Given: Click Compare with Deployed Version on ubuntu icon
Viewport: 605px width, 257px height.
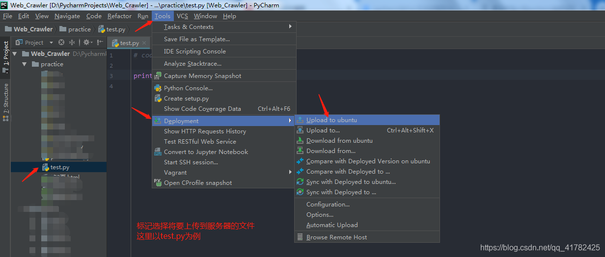Looking at the screenshot, I should pos(300,161).
